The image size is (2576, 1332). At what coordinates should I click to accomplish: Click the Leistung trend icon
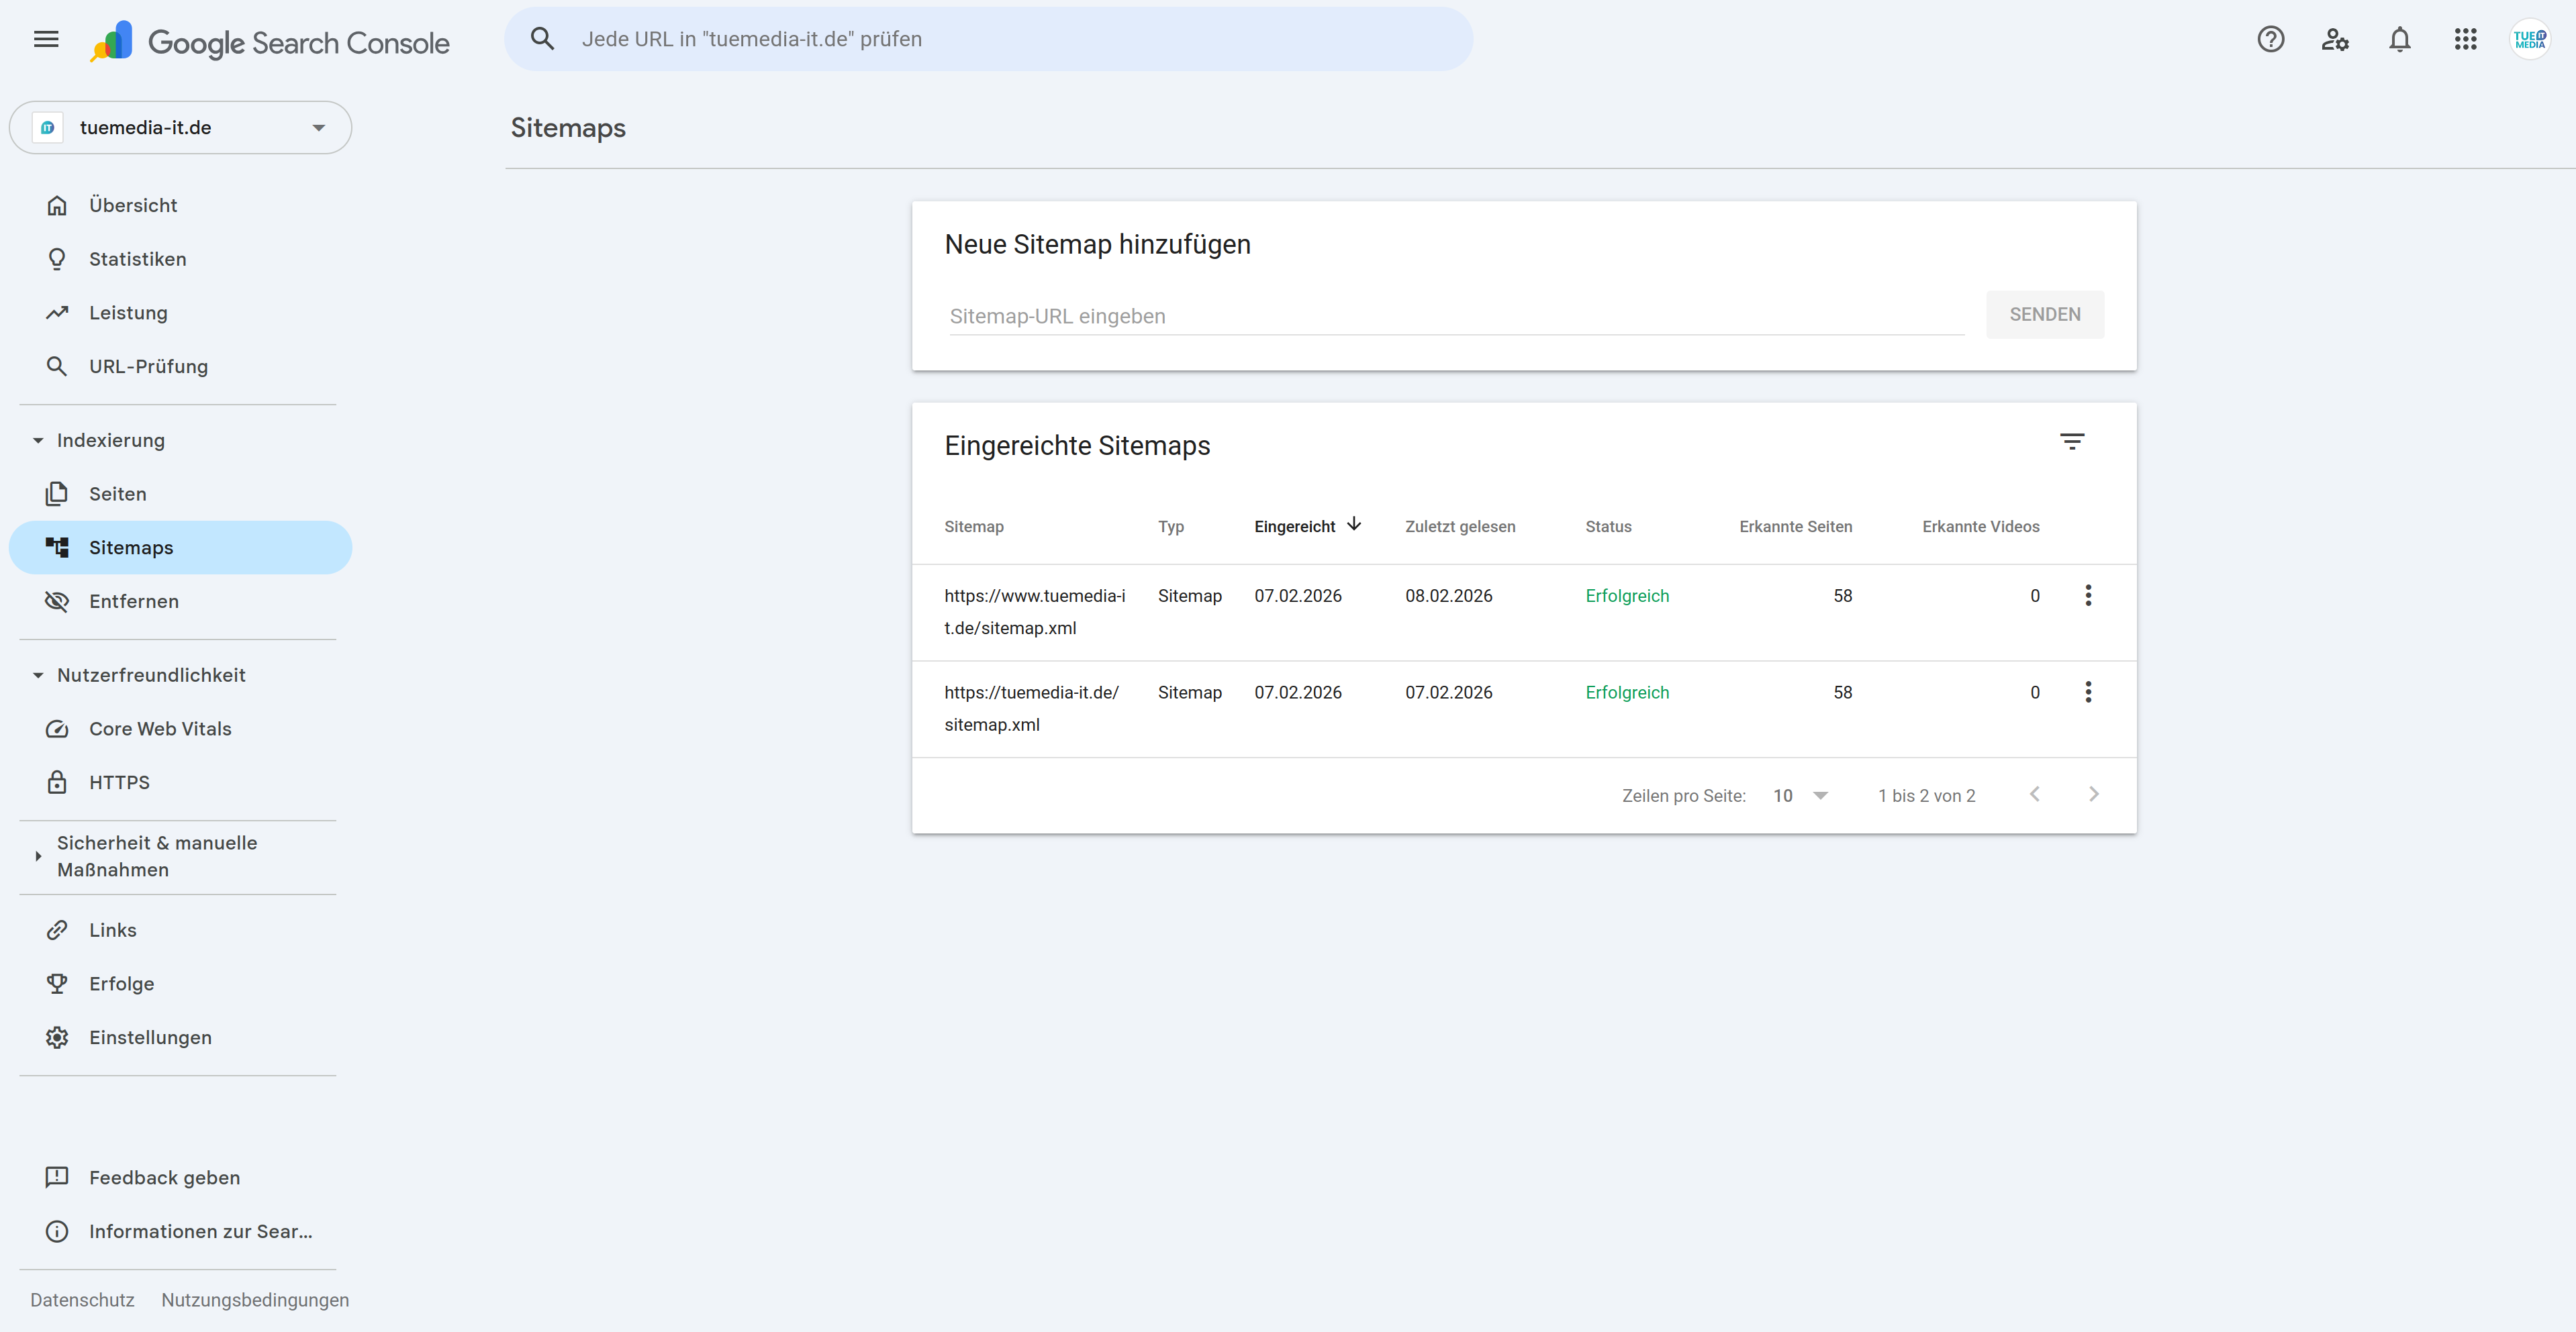click(x=57, y=313)
